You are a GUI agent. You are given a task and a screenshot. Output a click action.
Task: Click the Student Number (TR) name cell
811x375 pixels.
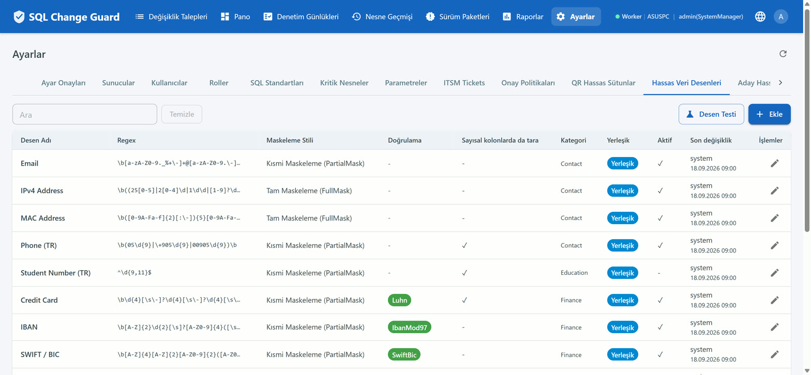point(55,273)
